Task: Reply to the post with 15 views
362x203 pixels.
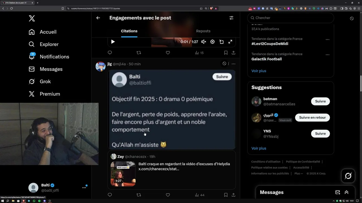Action: click(110, 53)
